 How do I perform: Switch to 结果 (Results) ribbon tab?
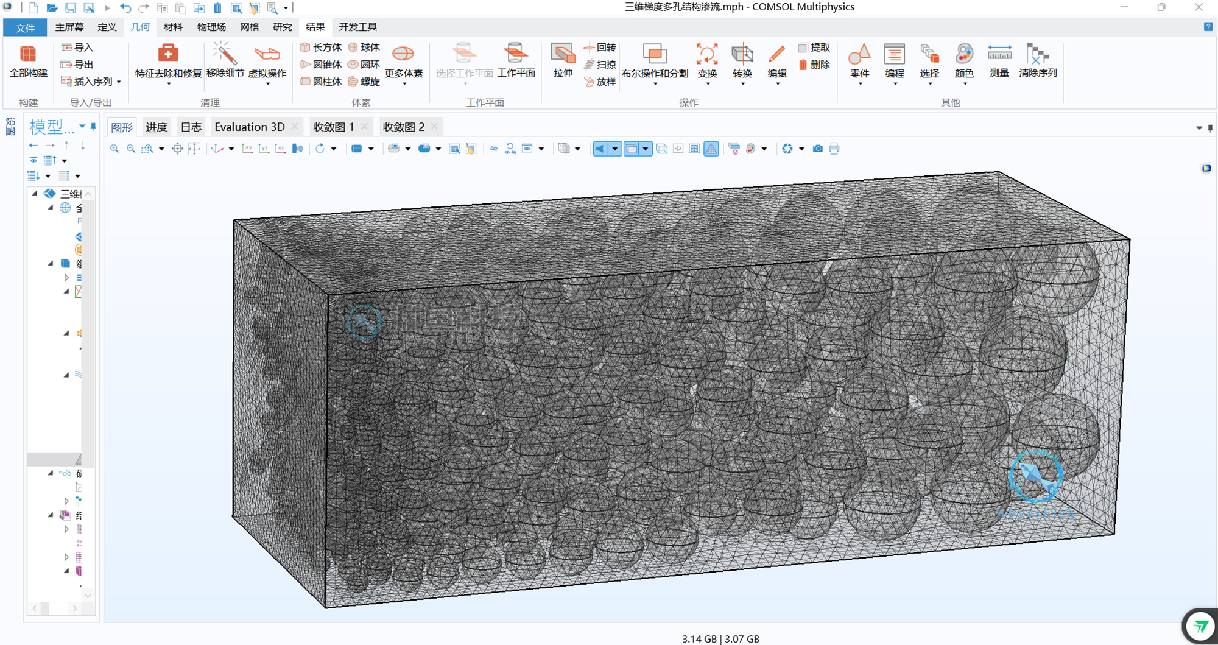coord(315,27)
